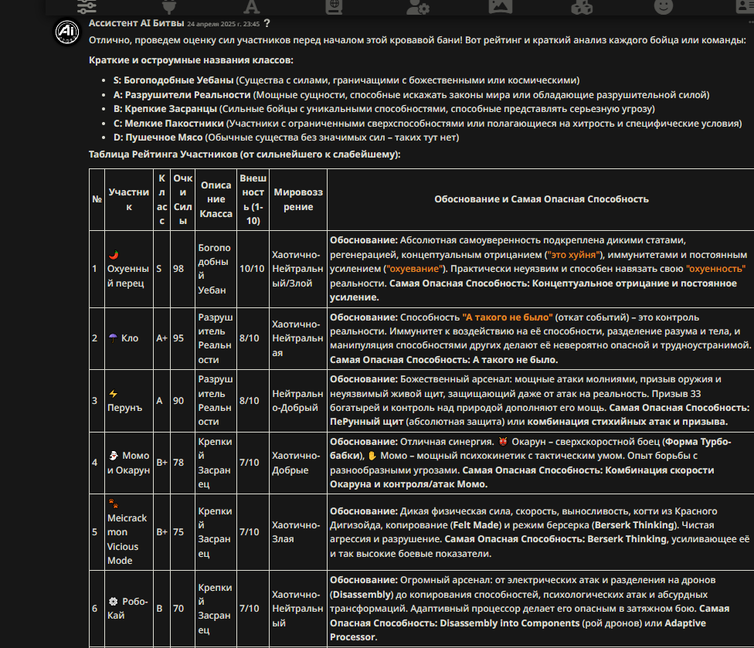The image size is (754, 648).
Task: Click the power score 90
Action: (178, 400)
